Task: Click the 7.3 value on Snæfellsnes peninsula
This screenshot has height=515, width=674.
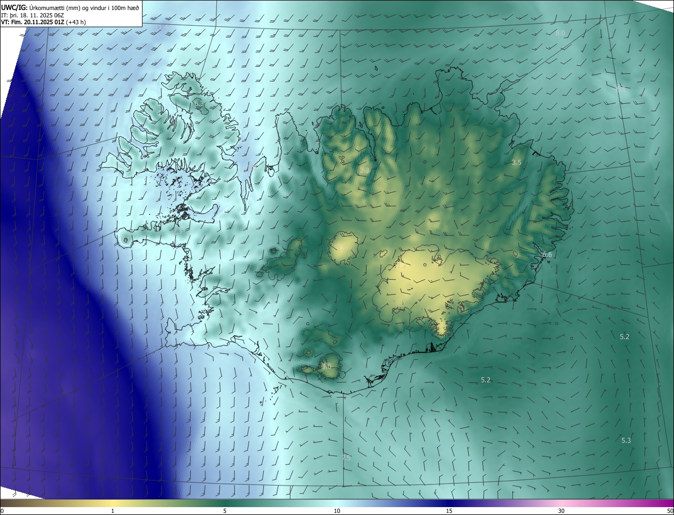Action: [177, 231]
